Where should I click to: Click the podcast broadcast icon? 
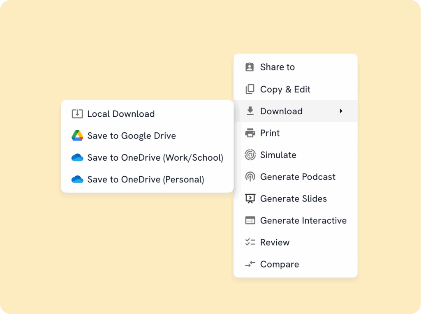pyautogui.click(x=250, y=177)
